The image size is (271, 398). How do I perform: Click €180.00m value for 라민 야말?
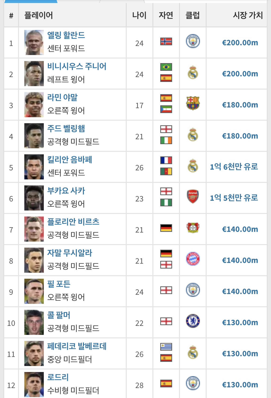[x=240, y=105]
